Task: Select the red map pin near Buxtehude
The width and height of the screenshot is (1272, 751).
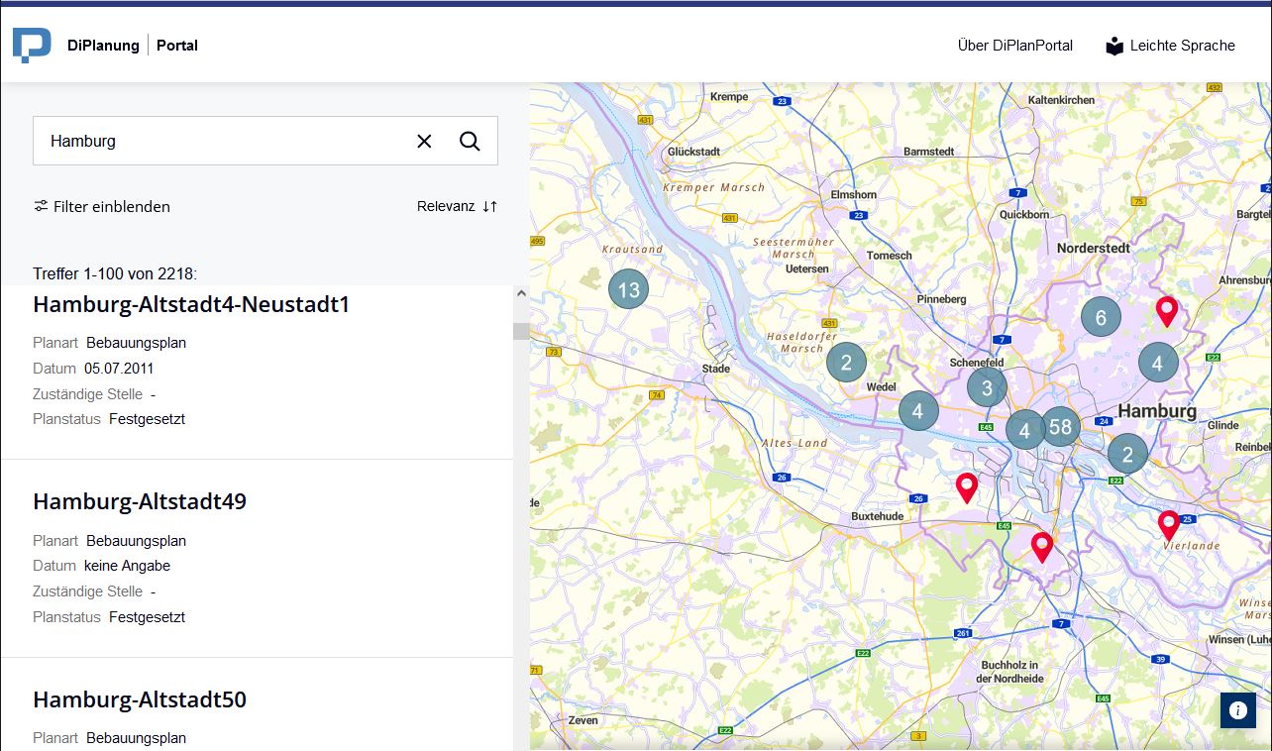Action: (967, 484)
